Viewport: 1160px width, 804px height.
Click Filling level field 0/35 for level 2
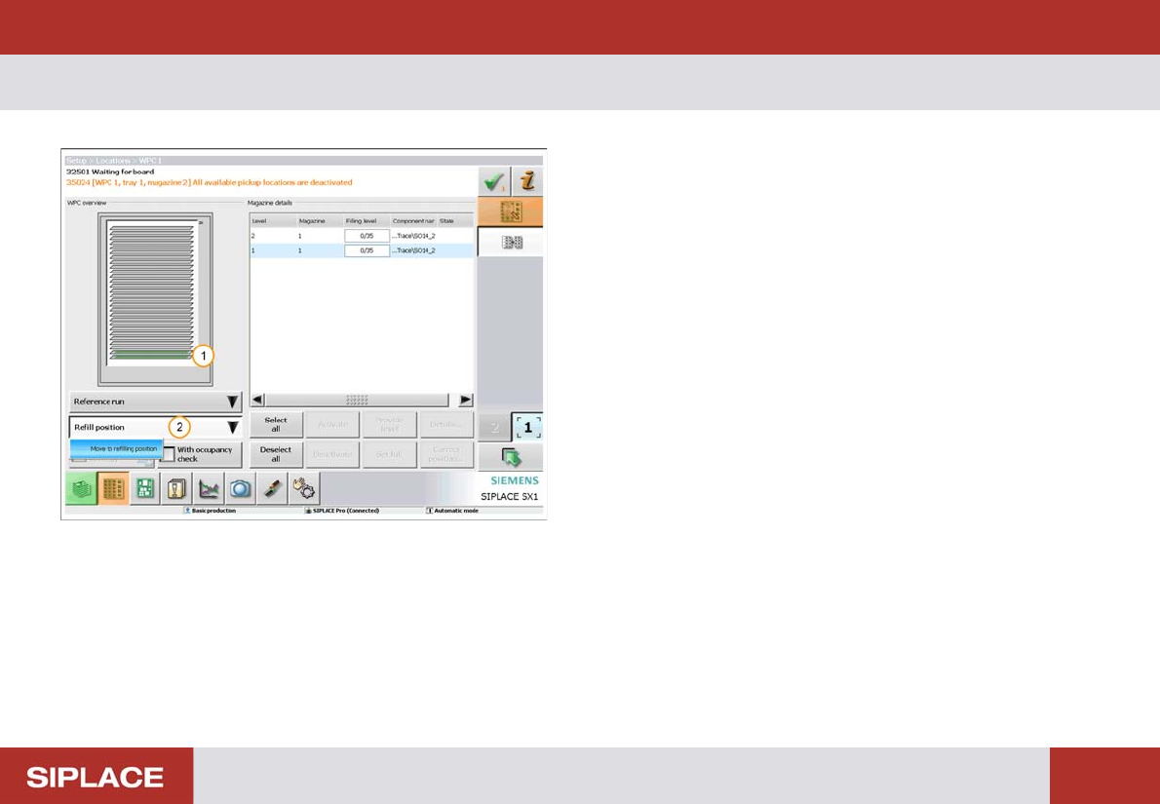coord(367,236)
